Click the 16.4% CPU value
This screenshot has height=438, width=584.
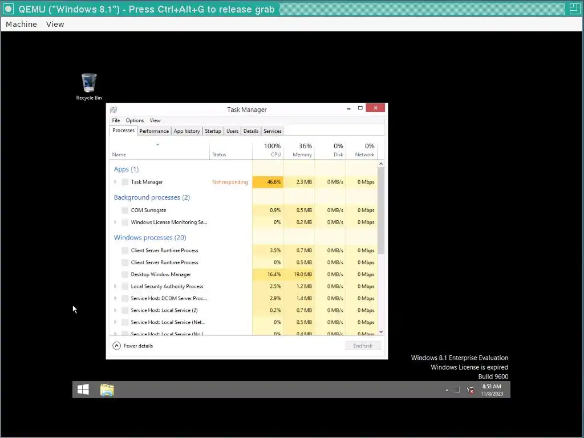click(x=274, y=274)
